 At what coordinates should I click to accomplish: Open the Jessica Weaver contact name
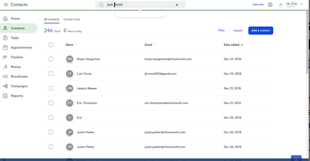point(87,88)
